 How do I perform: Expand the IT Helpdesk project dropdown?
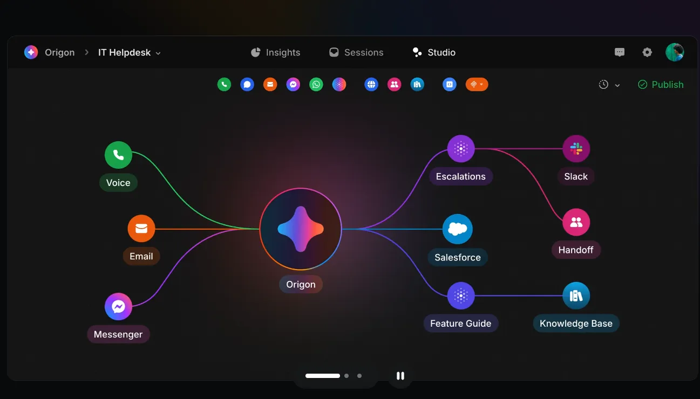(130, 53)
